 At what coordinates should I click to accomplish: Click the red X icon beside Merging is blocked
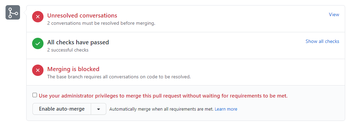(38, 70)
